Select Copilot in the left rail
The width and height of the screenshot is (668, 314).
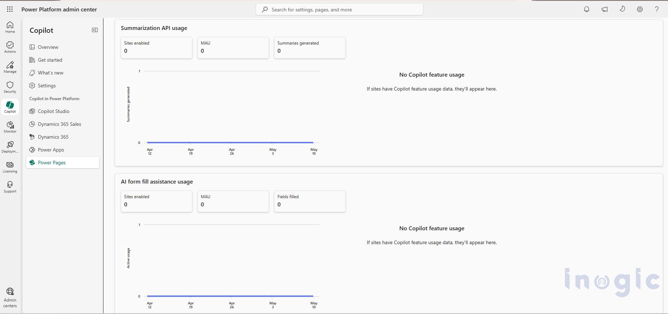(x=10, y=107)
